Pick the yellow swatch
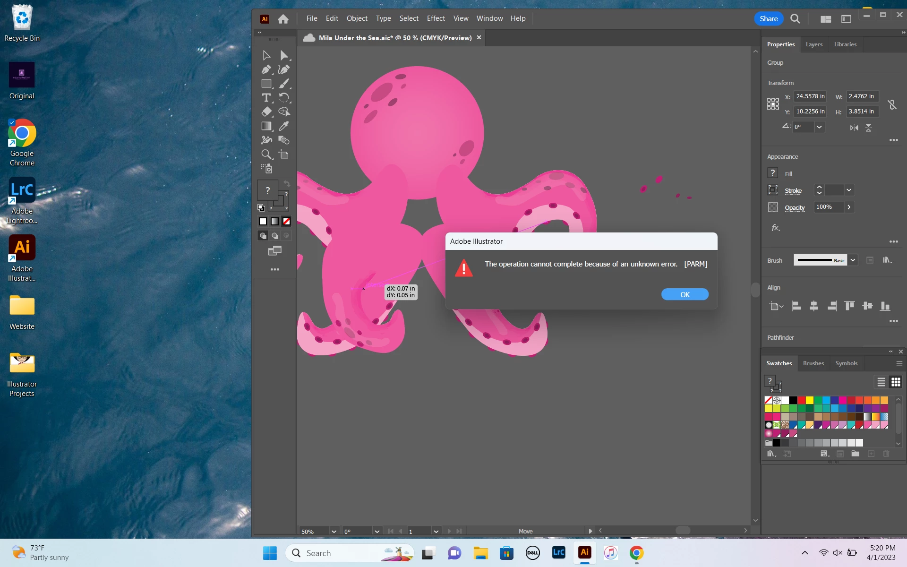 tap(810, 400)
